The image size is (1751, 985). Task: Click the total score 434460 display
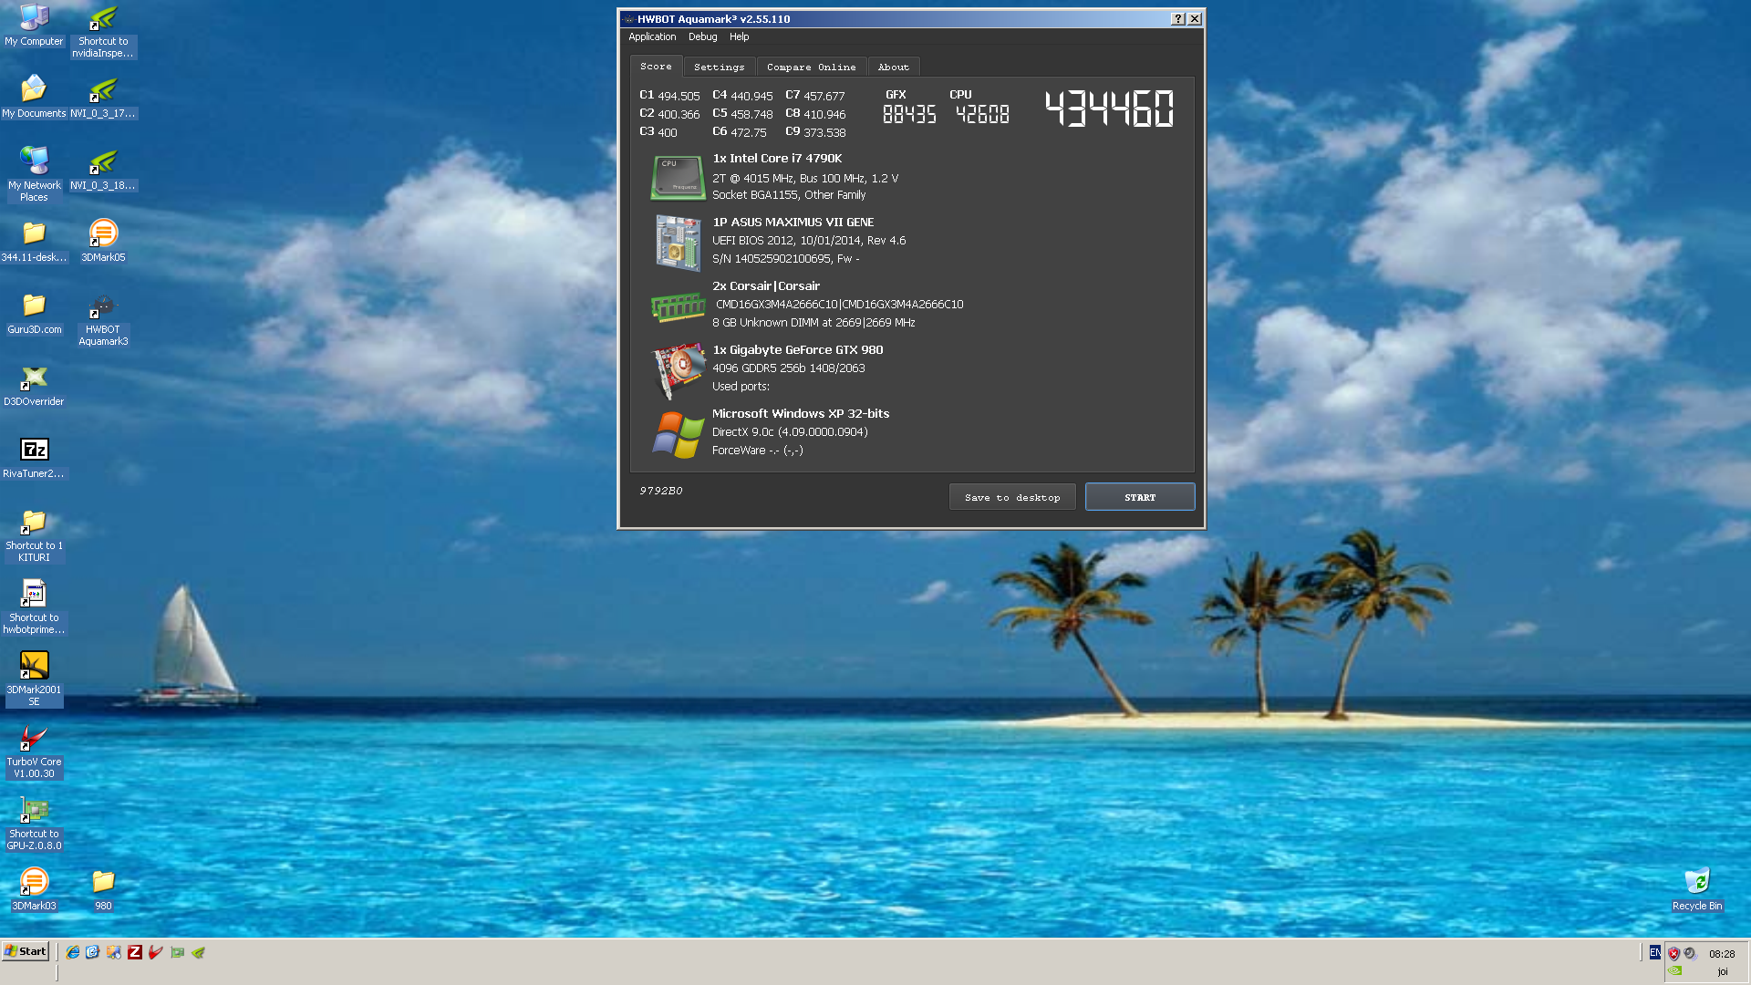pyautogui.click(x=1109, y=108)
